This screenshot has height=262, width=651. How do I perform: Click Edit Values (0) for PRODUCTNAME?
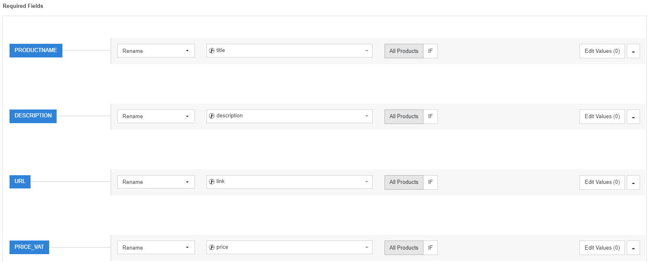[602, 51]
